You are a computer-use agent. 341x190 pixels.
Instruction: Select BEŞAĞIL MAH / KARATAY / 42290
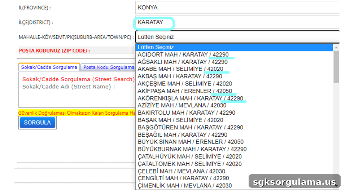click(234, 135)
